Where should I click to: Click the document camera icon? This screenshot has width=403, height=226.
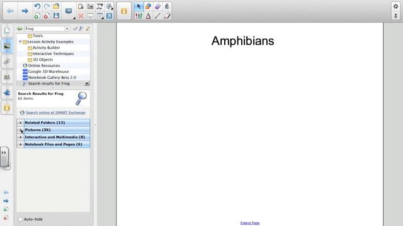[x=99, y=6]
